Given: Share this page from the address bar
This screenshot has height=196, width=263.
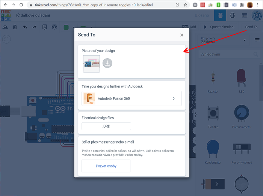Looking at the screenshot, I should click(x=177, y=5).
